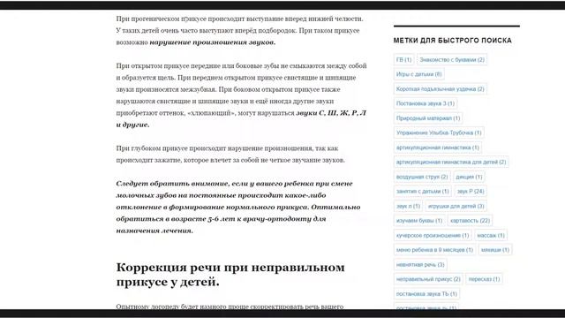Click paragraph starting "При открытом прикусе"
This screenshot has height=318, width=565.
click(x=241, y=95)
